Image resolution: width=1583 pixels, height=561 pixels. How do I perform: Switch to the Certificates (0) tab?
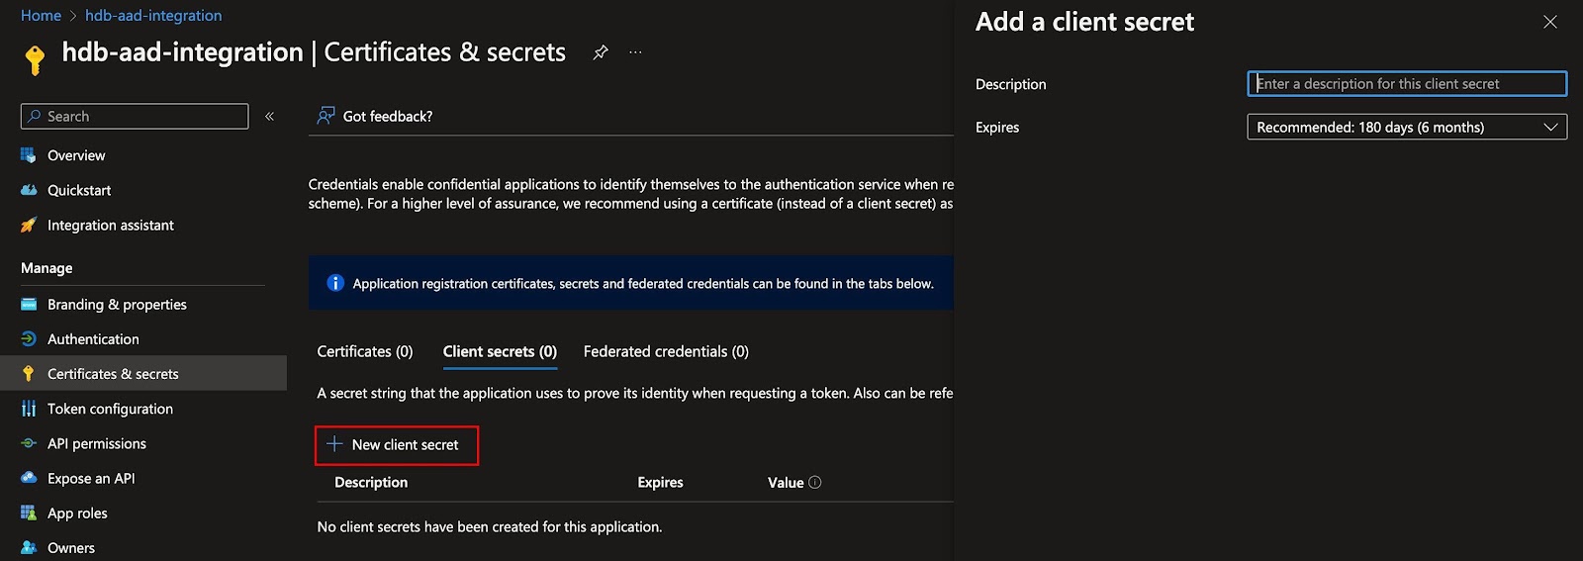364,351
